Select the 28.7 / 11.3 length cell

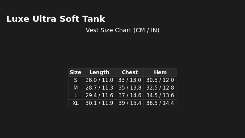tap(99, 88)
